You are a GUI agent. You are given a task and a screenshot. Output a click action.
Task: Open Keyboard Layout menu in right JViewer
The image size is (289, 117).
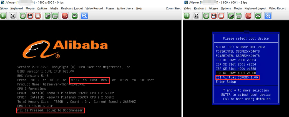pos(255,9)
